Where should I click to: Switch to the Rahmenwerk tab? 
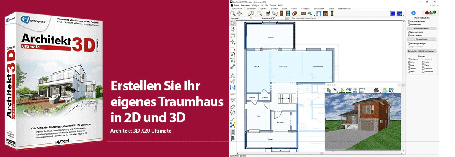[x=344, y=9]
